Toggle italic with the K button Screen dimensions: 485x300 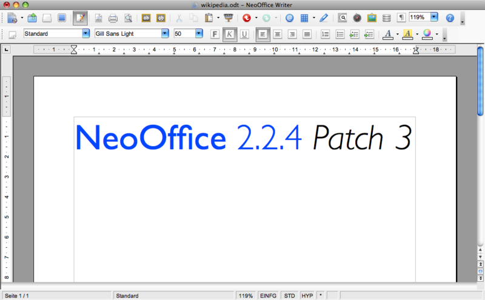coord(230,34)
